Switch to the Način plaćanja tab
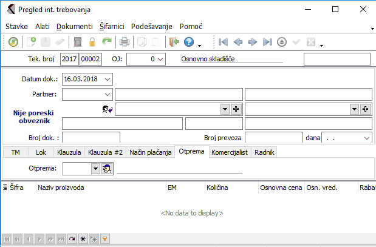The height and width of the screenshot is (247, 376). point(151,153)
